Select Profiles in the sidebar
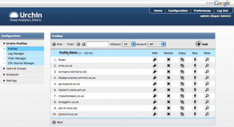This screenshot has width=234, height=127. tap(25, 49)
